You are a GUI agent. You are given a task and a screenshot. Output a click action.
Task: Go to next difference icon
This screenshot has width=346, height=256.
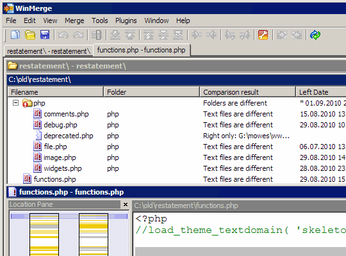[x=115, y=35]
